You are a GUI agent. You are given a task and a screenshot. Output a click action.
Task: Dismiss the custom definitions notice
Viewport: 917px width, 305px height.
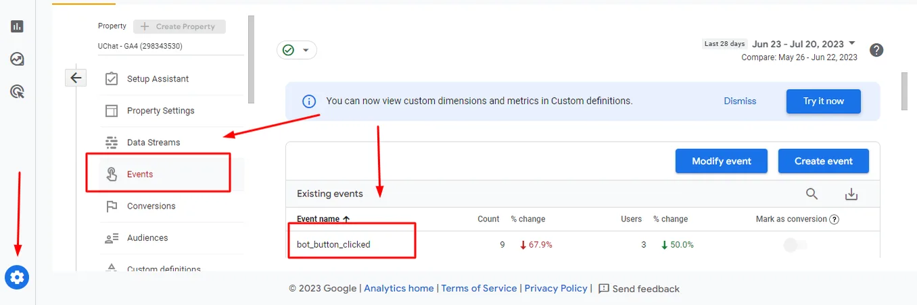tap(740, 101)
